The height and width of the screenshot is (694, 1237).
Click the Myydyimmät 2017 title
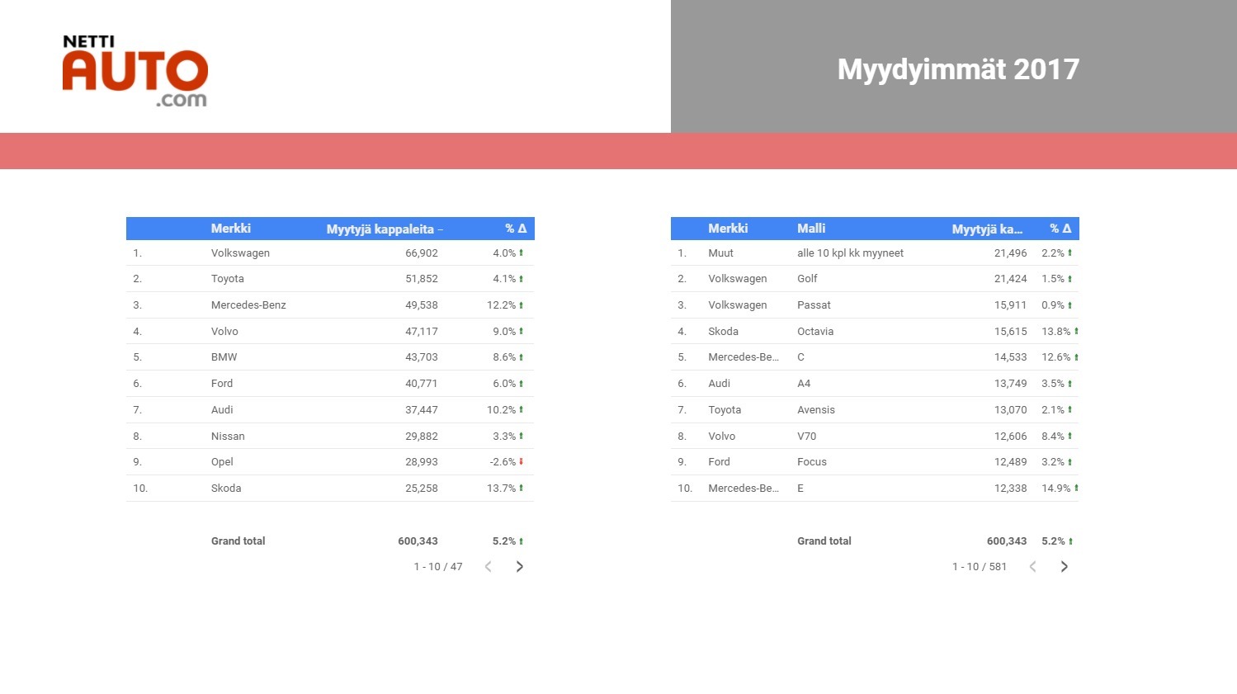pos(957,69)
